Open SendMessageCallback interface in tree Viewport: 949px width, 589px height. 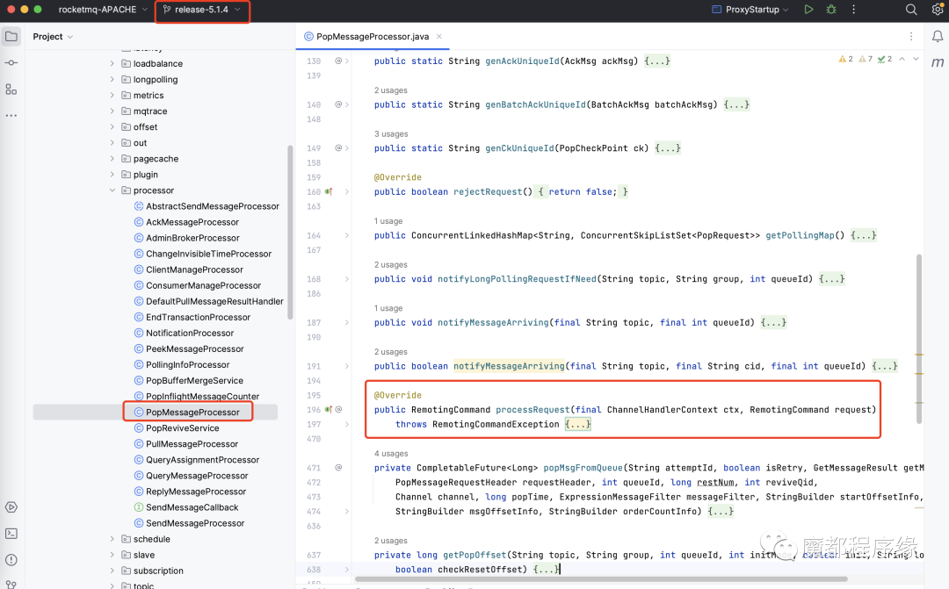click(x=192, y=507)
